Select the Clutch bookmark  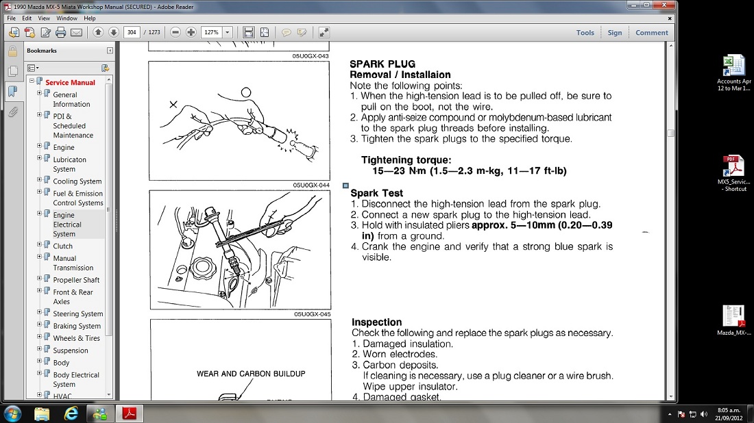[62, 246]
